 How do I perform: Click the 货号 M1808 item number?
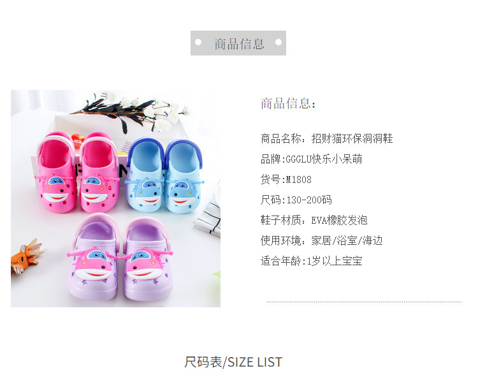[286, 180]
